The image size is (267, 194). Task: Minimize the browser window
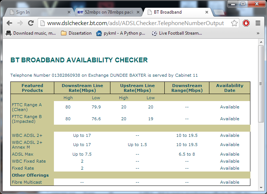[233, 4]
